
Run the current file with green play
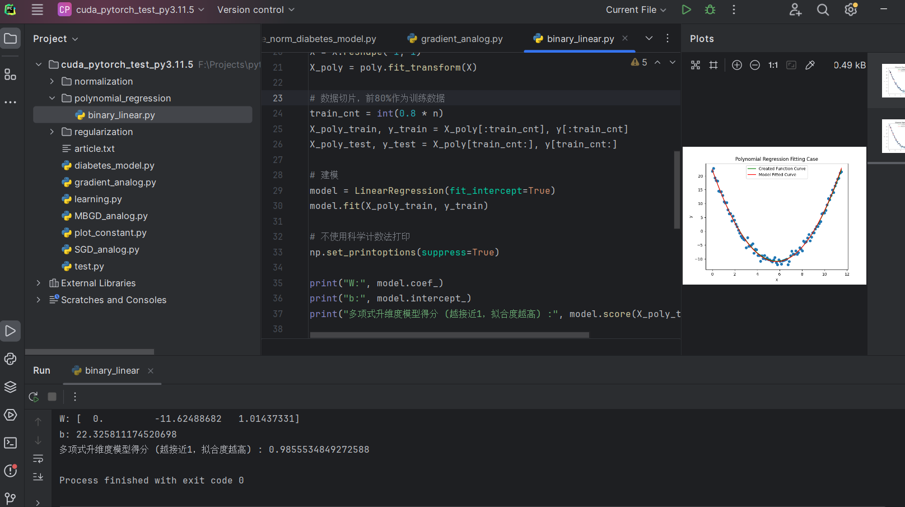tap(686, 10)
